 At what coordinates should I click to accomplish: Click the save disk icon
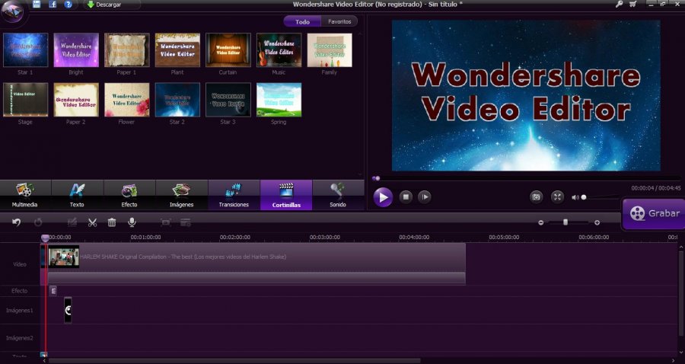pos(37,5)
